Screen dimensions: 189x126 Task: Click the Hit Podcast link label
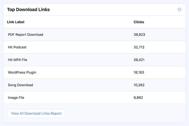(17, 47)
